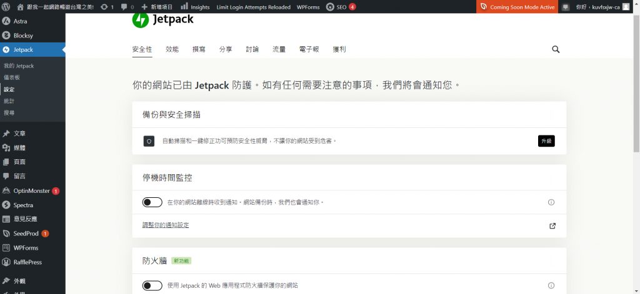Click the user avatar thumbnail
640x294 pixels.
[x=626, y=7]
